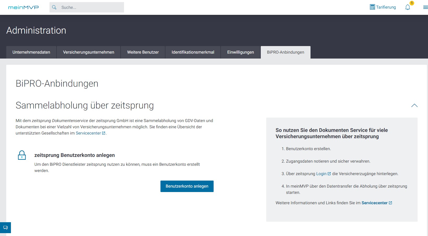Viewport: 428px width, 236px height.
Task: Switch to the Unternehmensdaten tab
Action: tap(31, 52)
